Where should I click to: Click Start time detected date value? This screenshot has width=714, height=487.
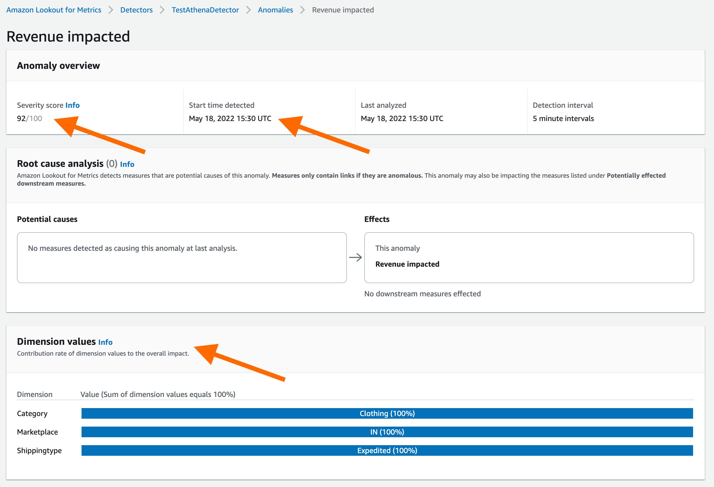(230, 118)
